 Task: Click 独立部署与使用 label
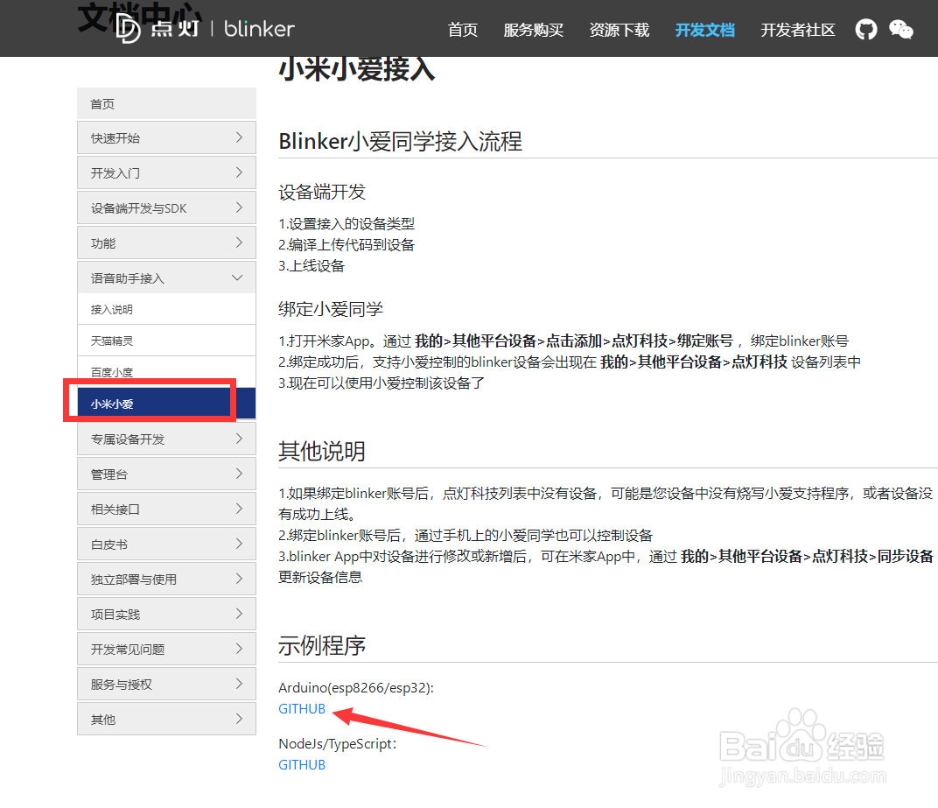[x=133, y=580]
